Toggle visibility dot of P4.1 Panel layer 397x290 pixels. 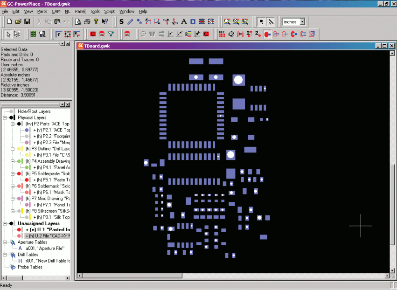tap(27, 167)
